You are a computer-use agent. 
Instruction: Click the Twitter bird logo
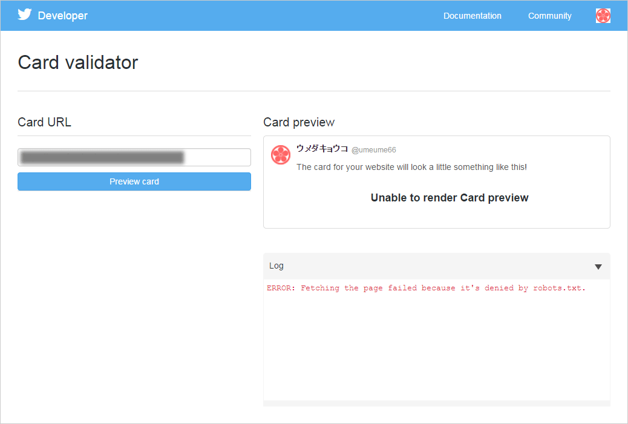[24, 15]
